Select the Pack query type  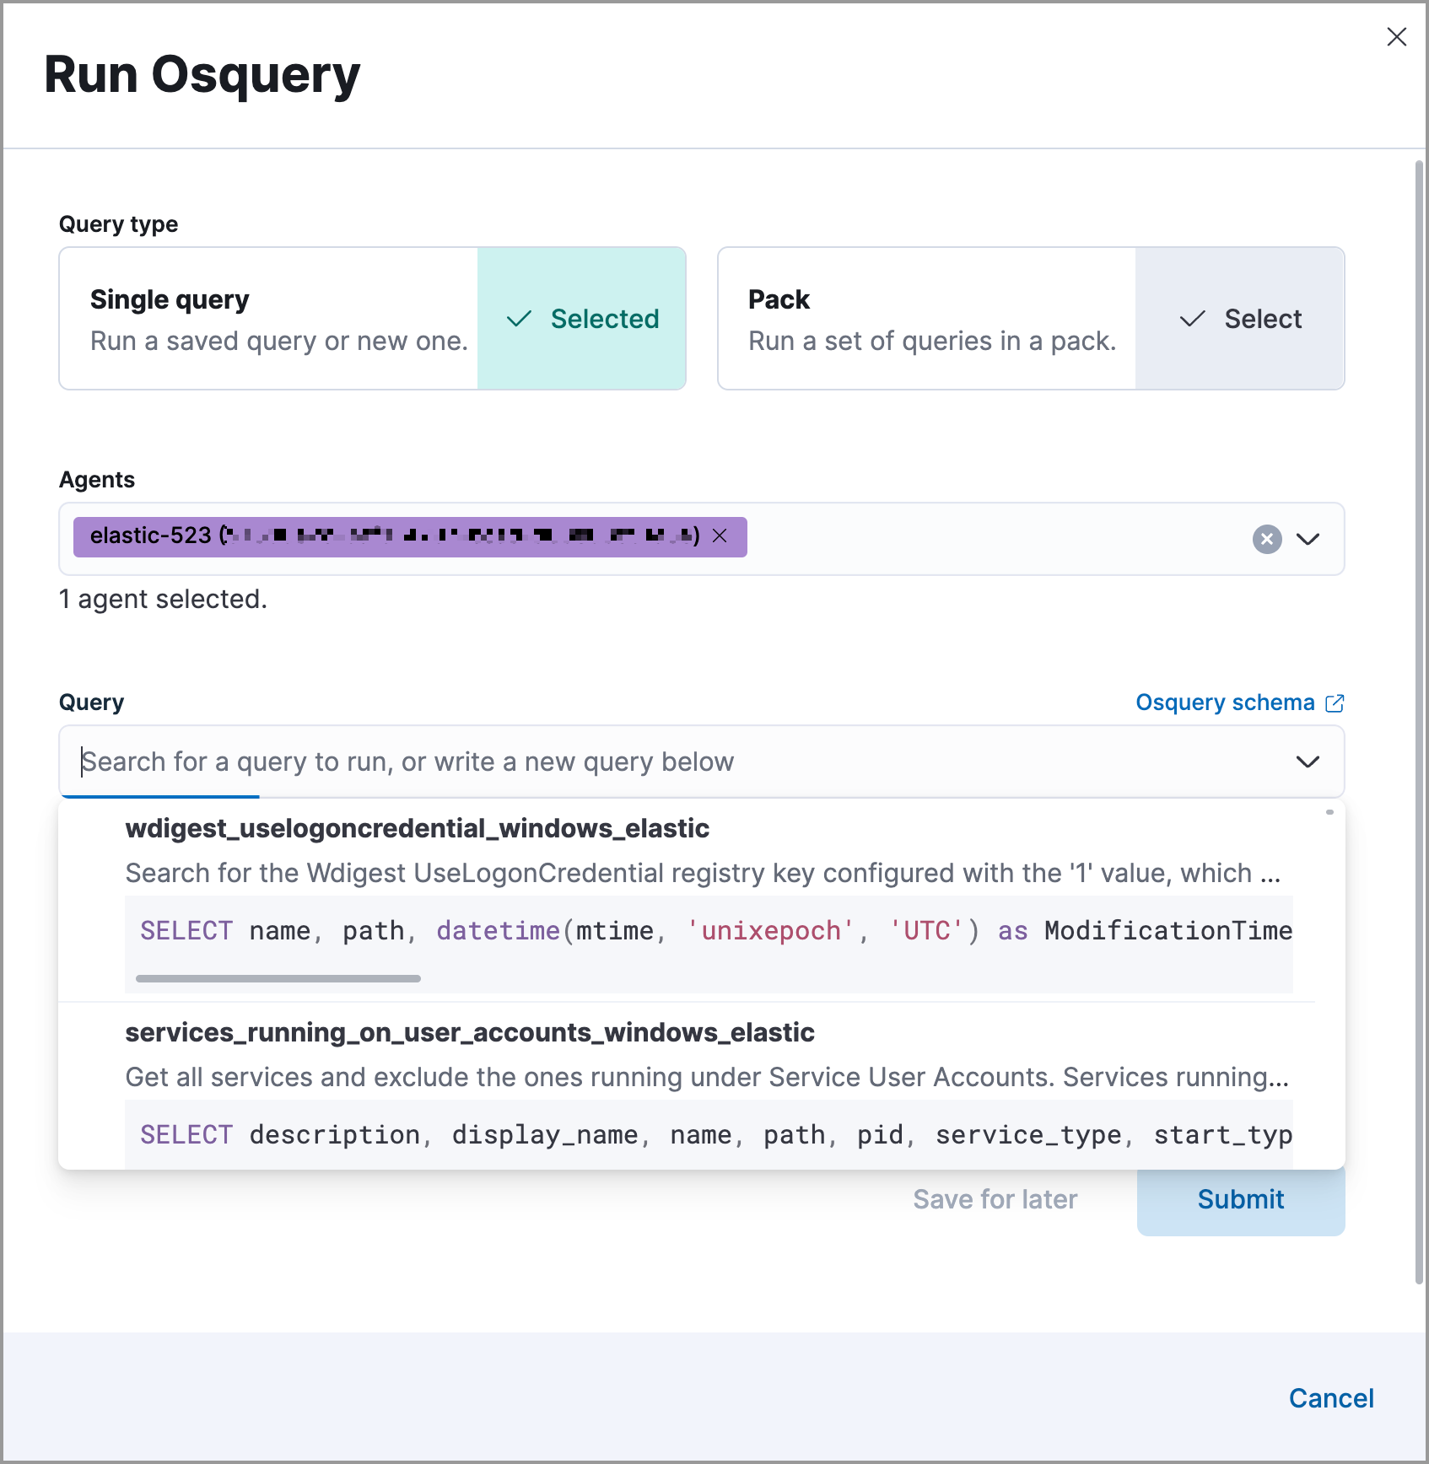tap(928, 319)
